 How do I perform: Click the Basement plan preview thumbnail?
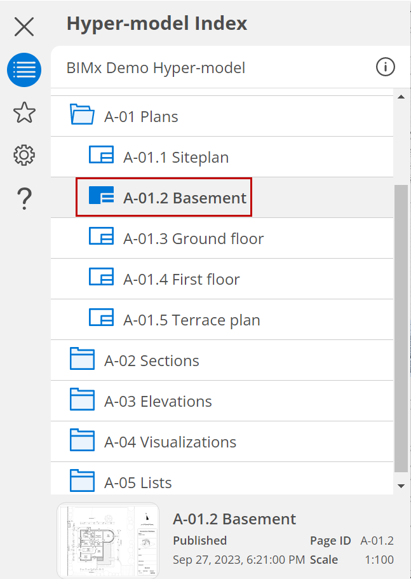pos(108,540)
